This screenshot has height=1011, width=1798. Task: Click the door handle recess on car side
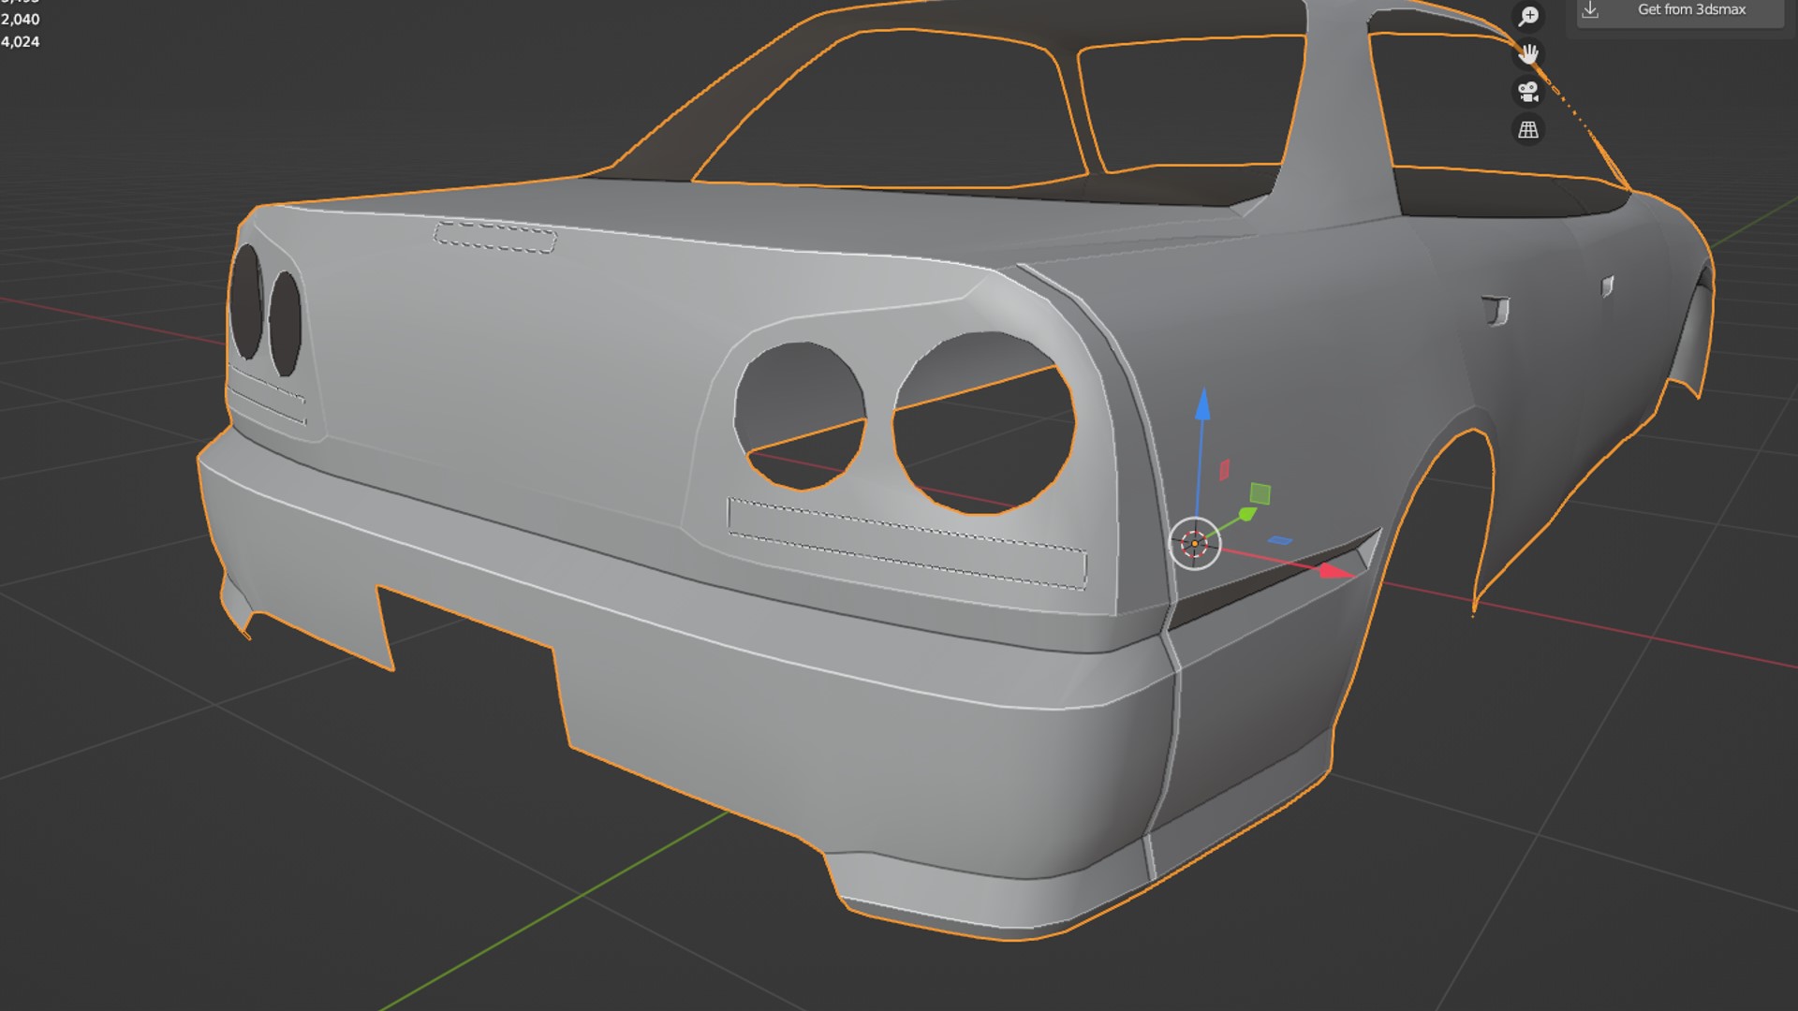1496,310
